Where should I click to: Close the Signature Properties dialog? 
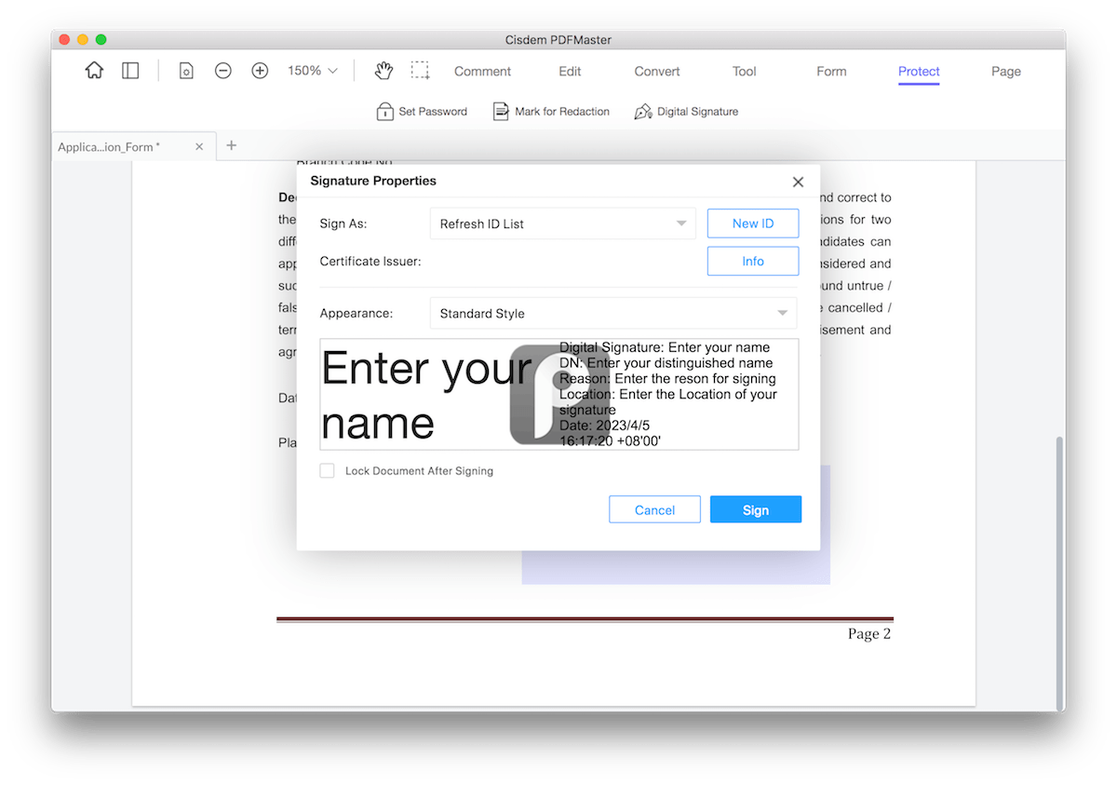tap(798, 182)
